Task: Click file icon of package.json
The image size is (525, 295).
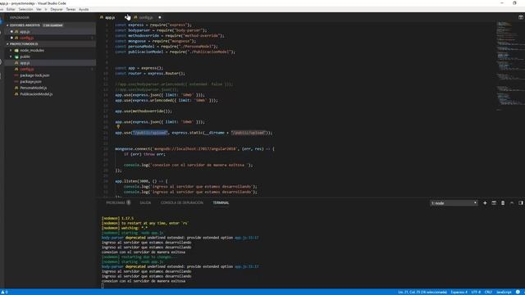Action: click(16, 82)
